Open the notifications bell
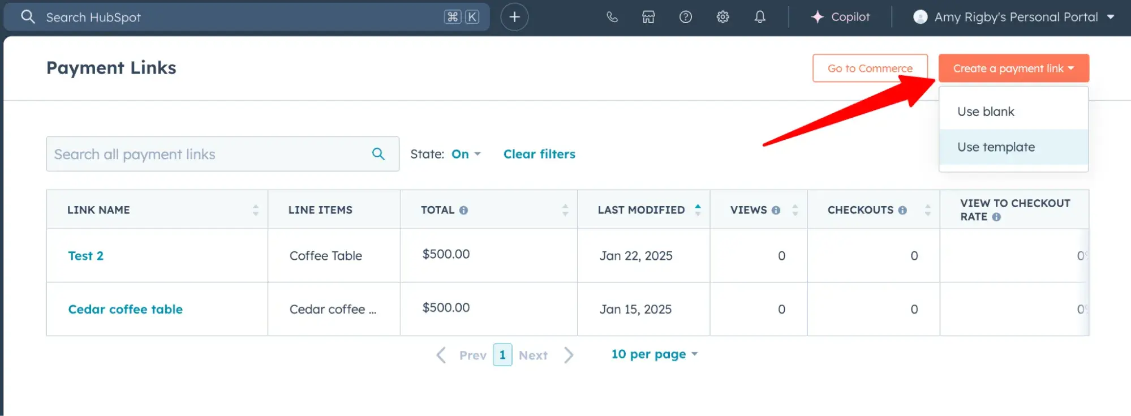The height and width of the screenshot is (416, 1131). (x=760, y=17)
